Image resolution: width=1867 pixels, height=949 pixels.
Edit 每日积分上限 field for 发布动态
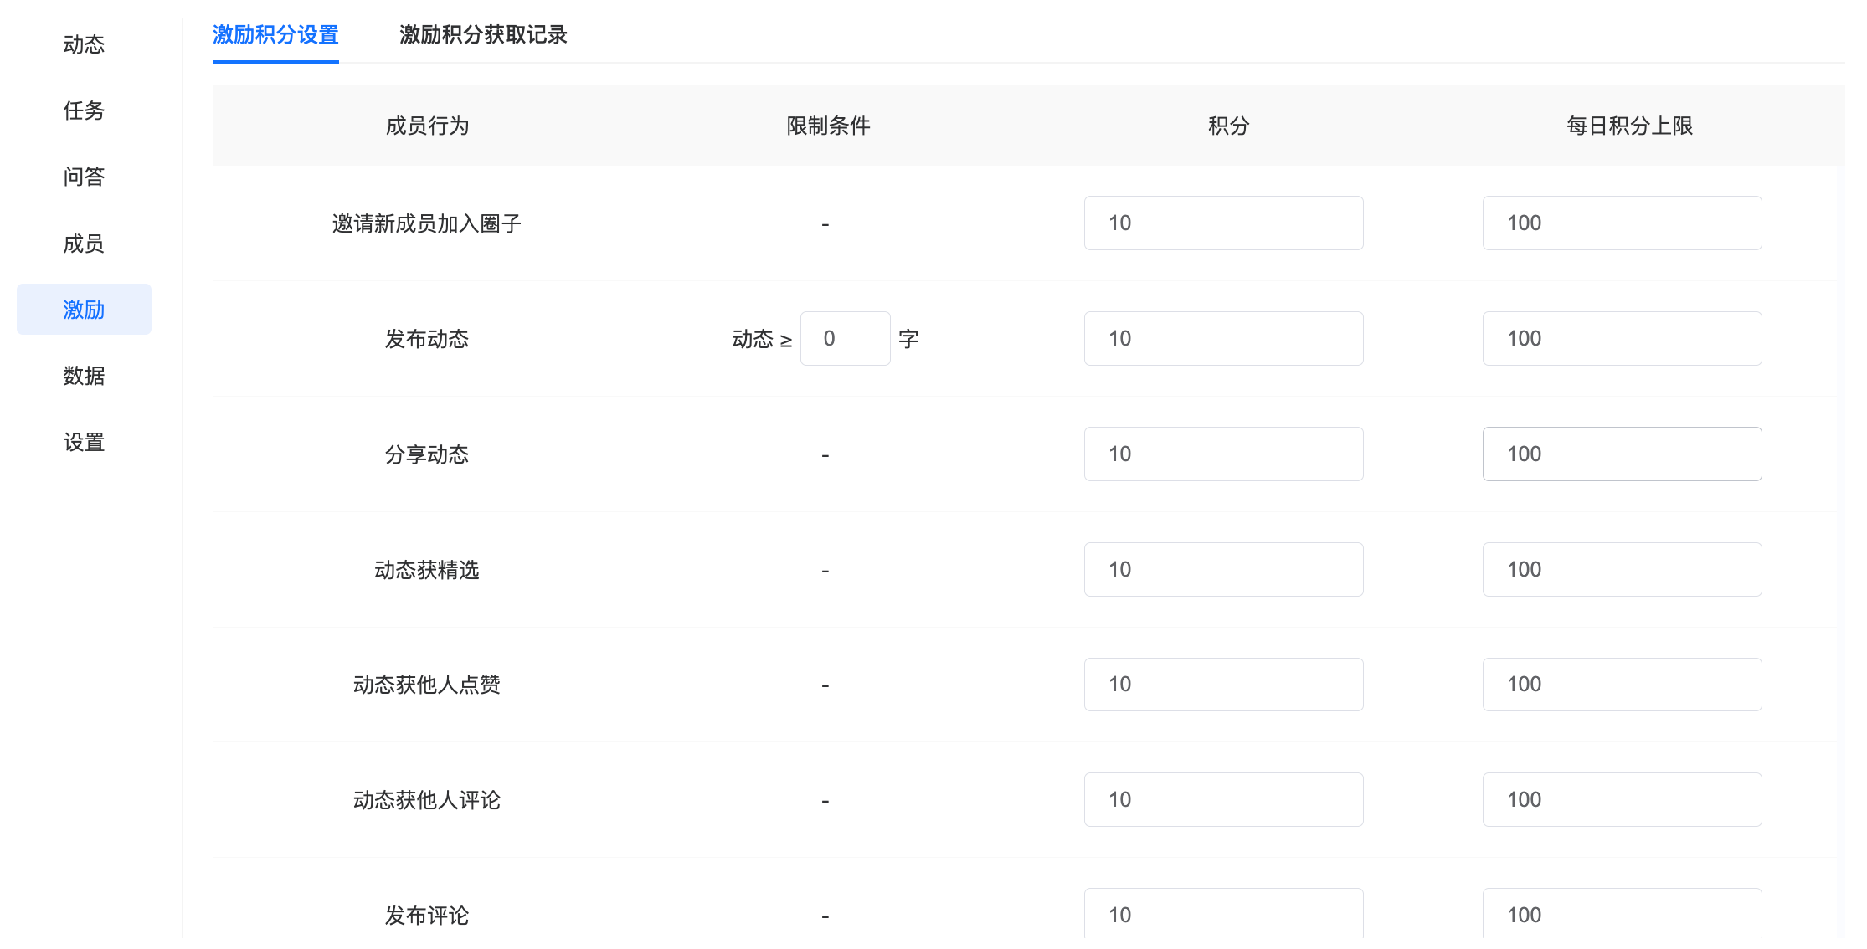pos(1622,339)
